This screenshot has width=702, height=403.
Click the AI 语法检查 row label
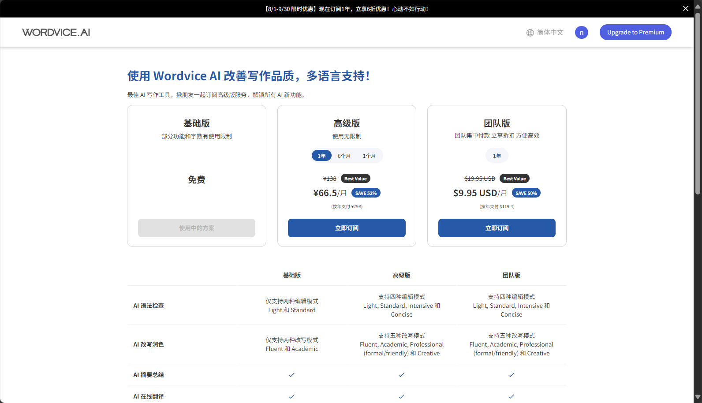coord(149,306)
